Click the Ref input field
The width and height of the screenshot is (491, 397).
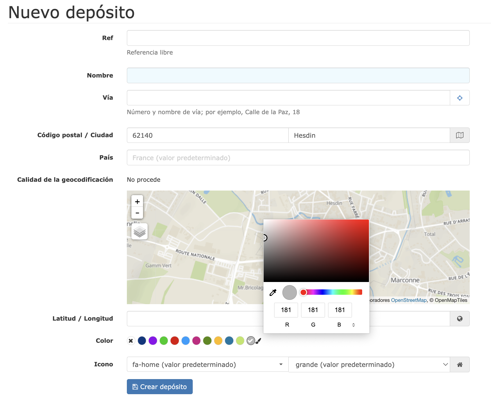click(x=298, y=38)
